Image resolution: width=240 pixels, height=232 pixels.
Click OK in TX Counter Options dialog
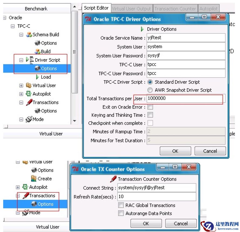click(x=146, y=223)
